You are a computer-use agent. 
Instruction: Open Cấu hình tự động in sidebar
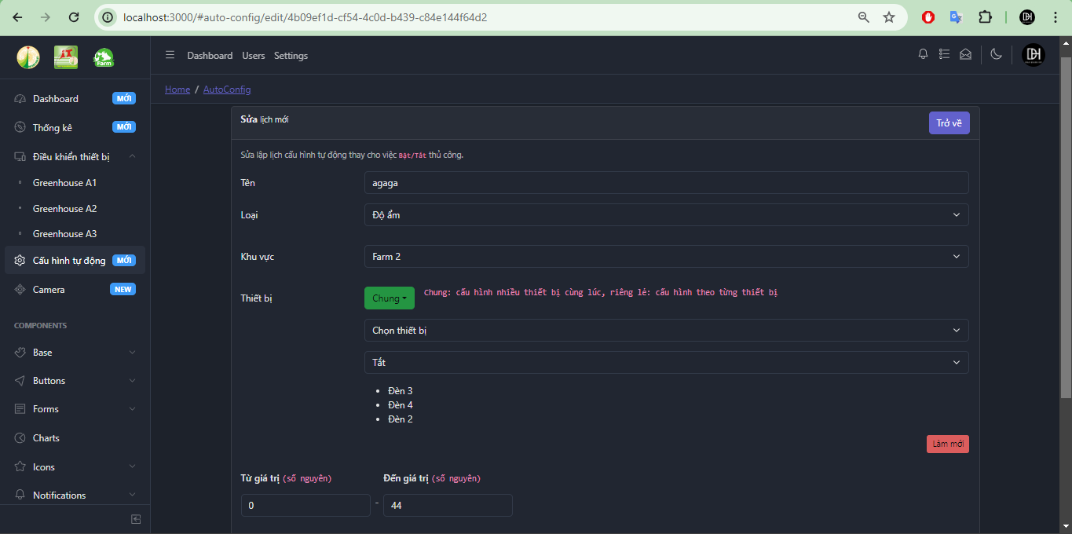75,260
